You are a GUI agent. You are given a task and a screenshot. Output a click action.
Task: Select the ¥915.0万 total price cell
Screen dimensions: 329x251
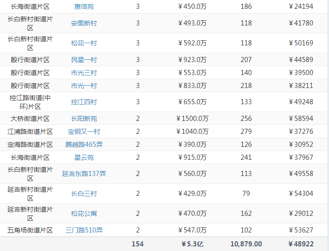[x=192, y=157]
